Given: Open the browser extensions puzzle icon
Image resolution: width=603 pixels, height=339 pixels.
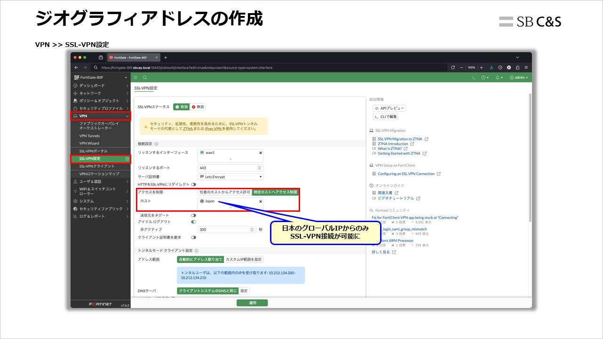Looking at the screenshot, I should tap(517, 68).
